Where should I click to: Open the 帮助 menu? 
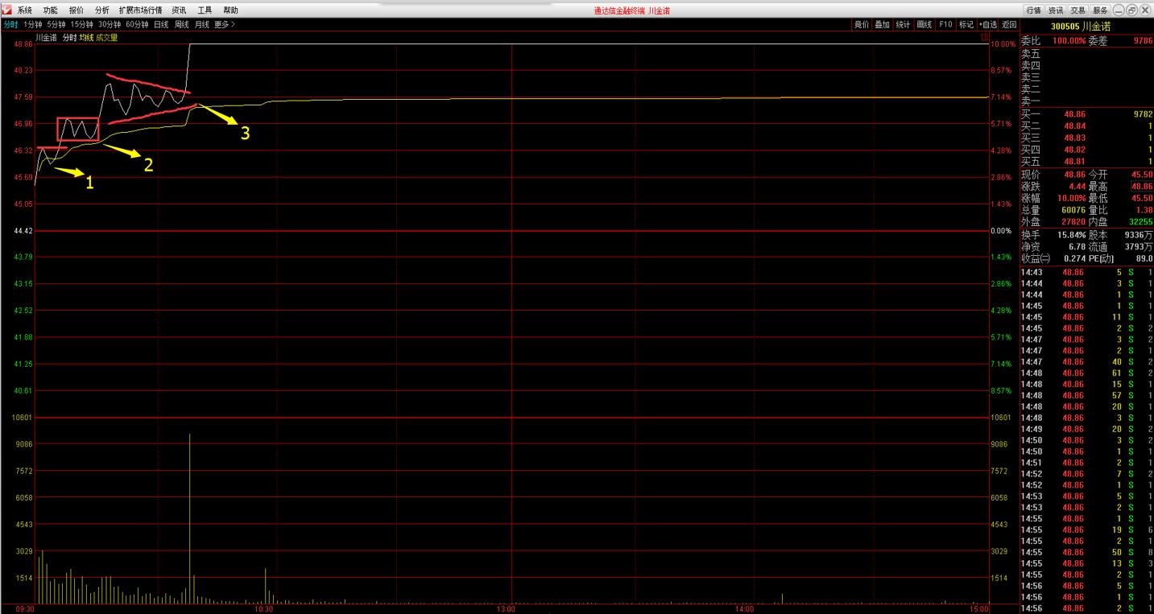click(230, 10)
